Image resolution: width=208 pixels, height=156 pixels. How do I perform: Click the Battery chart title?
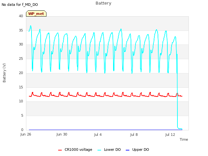click(x=103, y=3)
